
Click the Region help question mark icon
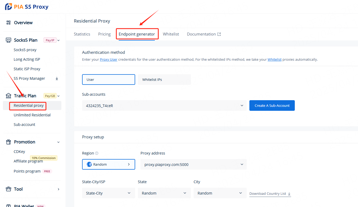(x=97, y=153)
